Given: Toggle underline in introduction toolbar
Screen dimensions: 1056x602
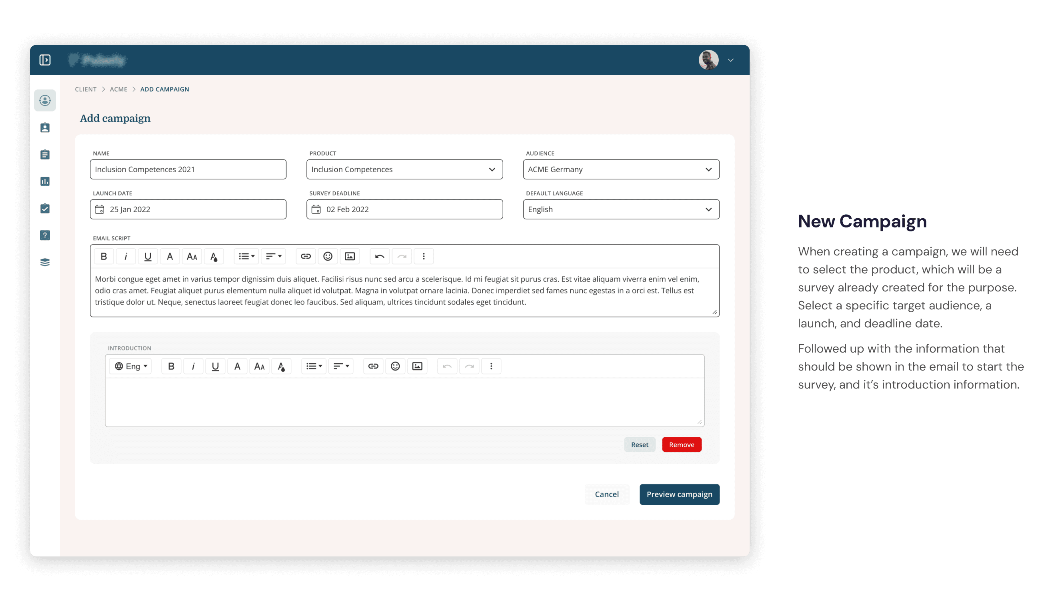Looking at the screenshot, I should coord(215,366).
